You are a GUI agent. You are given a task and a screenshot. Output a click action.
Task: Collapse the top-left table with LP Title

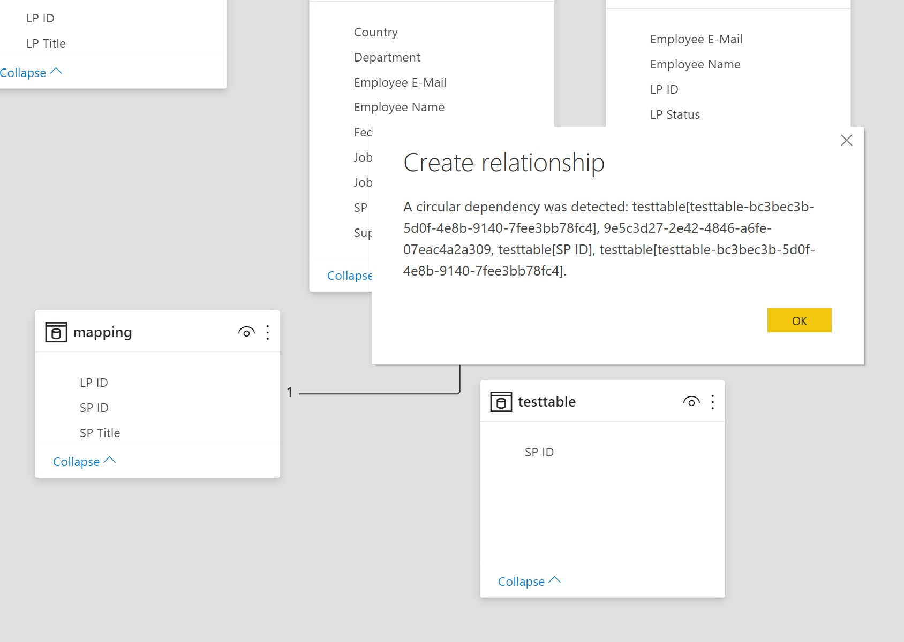[31, 72]
